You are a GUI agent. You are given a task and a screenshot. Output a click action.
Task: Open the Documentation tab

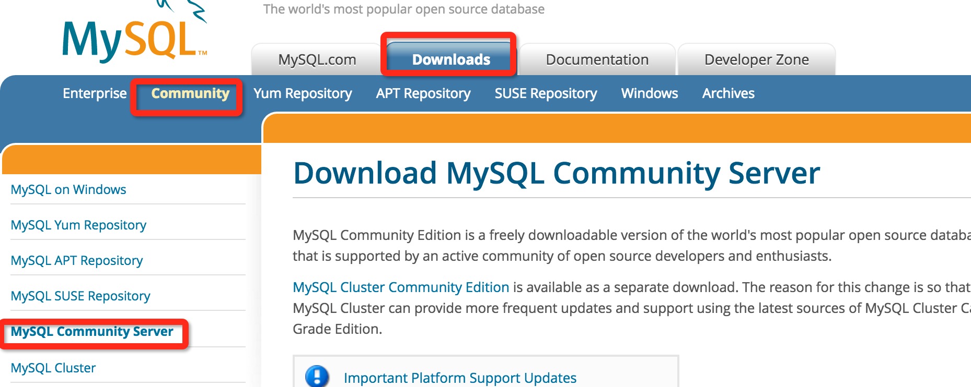point(597,60)
